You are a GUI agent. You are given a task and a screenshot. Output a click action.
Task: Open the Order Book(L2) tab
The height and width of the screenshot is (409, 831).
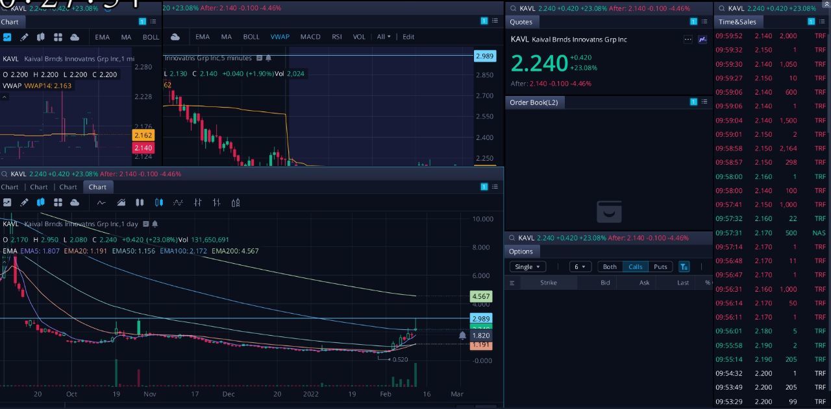(x=534, y=102)
